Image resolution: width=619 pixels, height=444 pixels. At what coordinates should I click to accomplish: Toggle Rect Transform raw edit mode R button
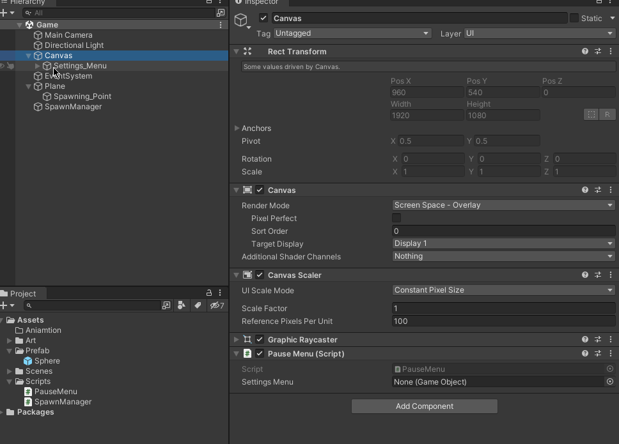(x=607, y=114)
